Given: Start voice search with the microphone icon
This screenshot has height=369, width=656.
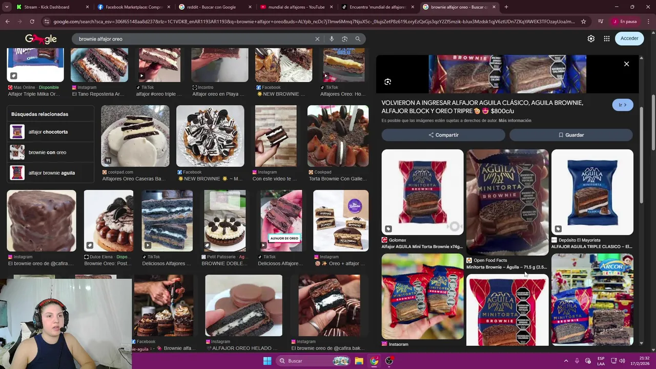Looking at the screenshot, I should tap(332, 39).
